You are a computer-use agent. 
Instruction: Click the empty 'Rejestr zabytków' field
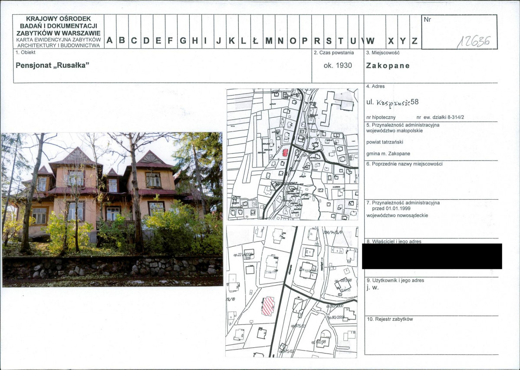pos(431,337)
